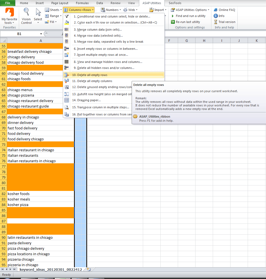Select row 77 header
The image size is (266, 279).
click(4, 166)
